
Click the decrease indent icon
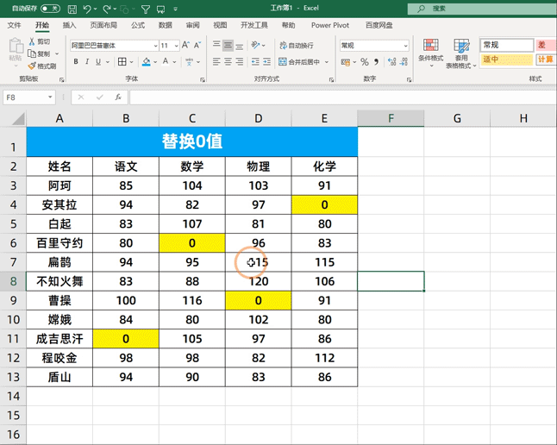(255, 61)
